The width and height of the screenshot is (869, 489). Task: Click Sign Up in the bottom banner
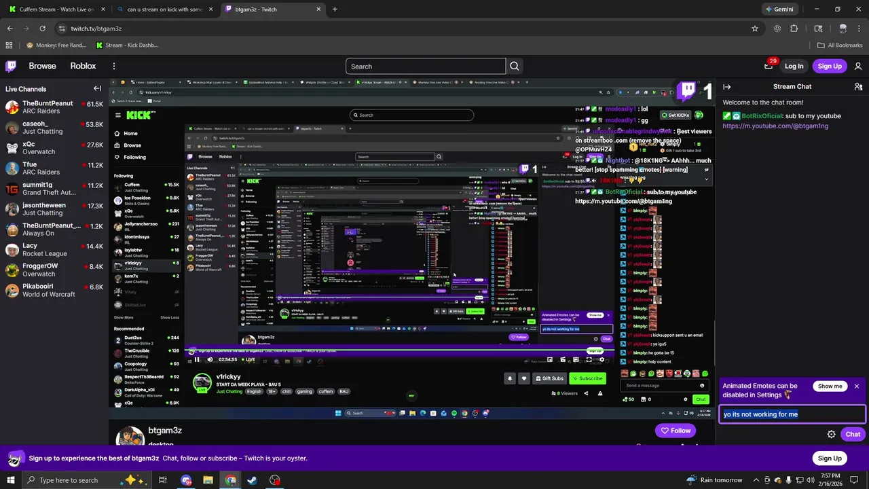830,458
